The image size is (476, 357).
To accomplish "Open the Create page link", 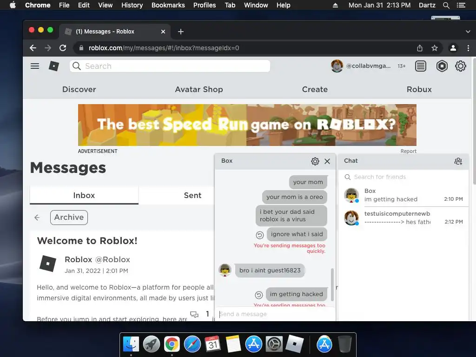I will click(x=315, y=90).
